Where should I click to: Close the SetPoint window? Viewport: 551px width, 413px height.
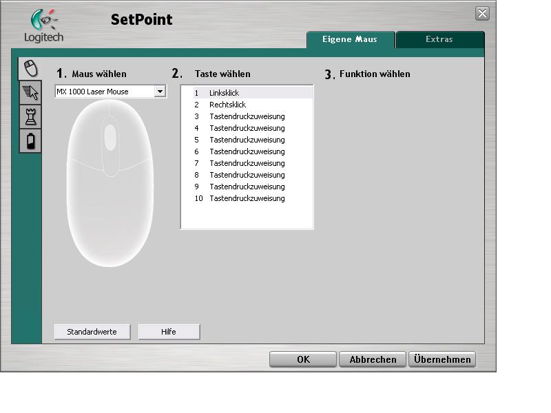(x=482, y=14)
